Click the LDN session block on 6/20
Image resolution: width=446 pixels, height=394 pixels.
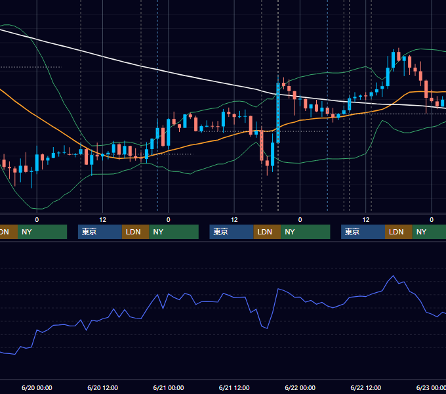point(135,232)
